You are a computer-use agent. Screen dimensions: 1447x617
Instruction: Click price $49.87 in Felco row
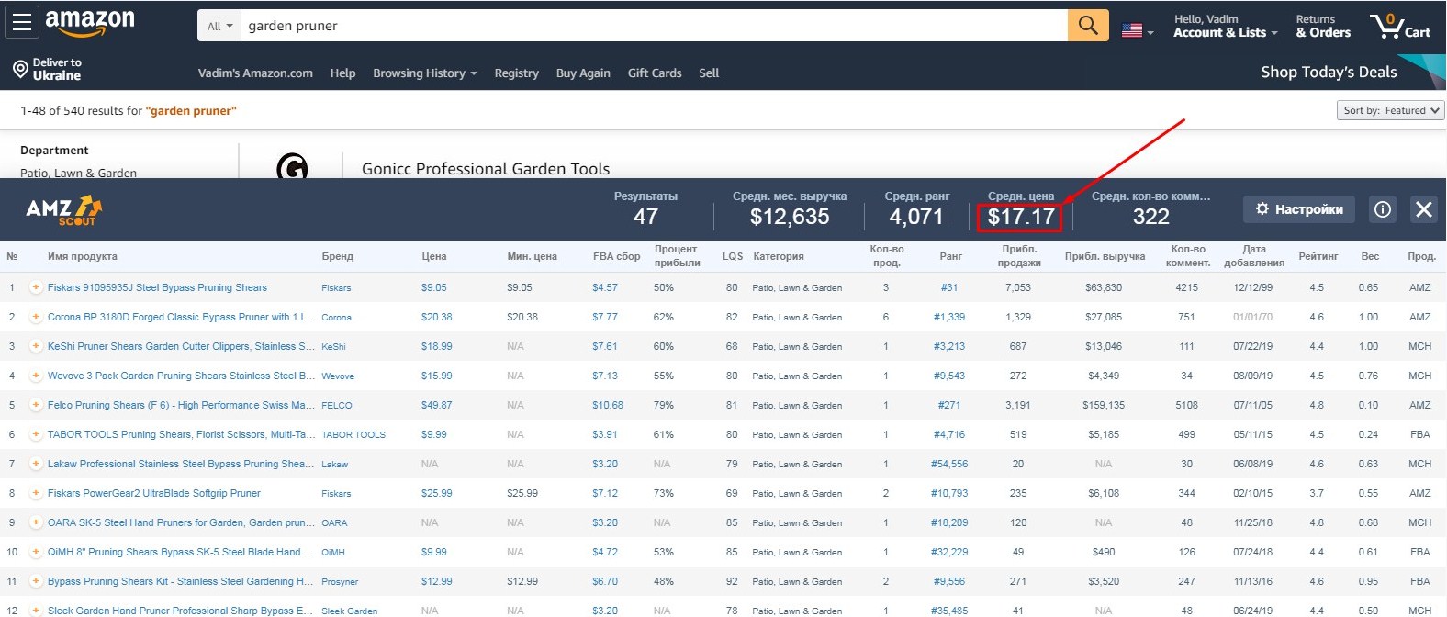click(437, 405)
